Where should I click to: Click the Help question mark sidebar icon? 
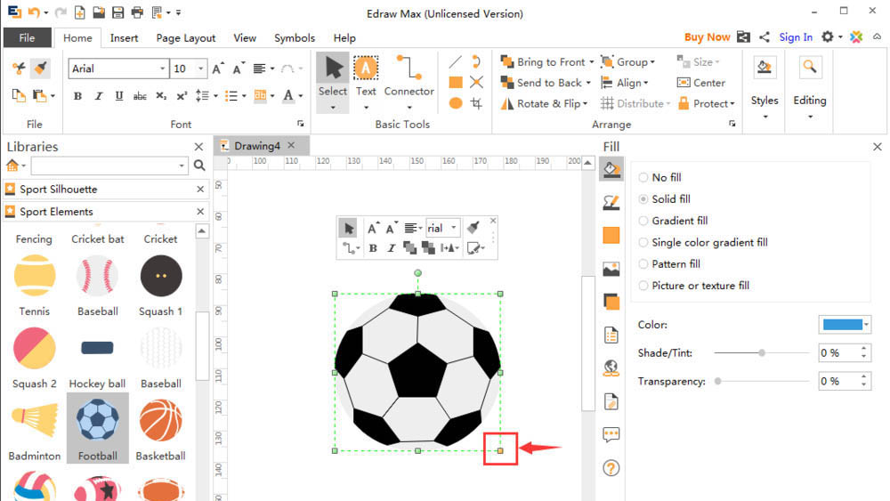[611, 468]
